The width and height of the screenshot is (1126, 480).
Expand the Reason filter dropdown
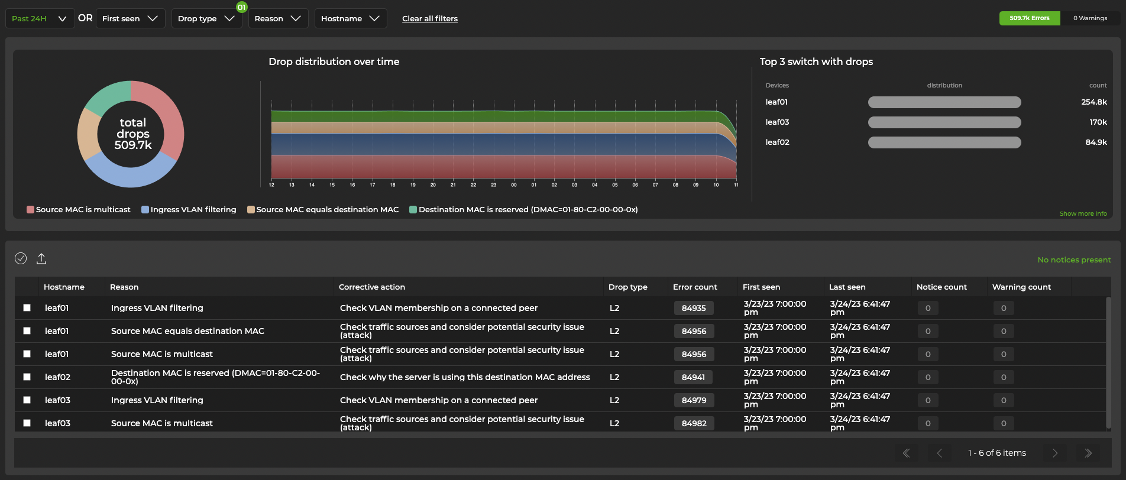(x=278, y=18)
